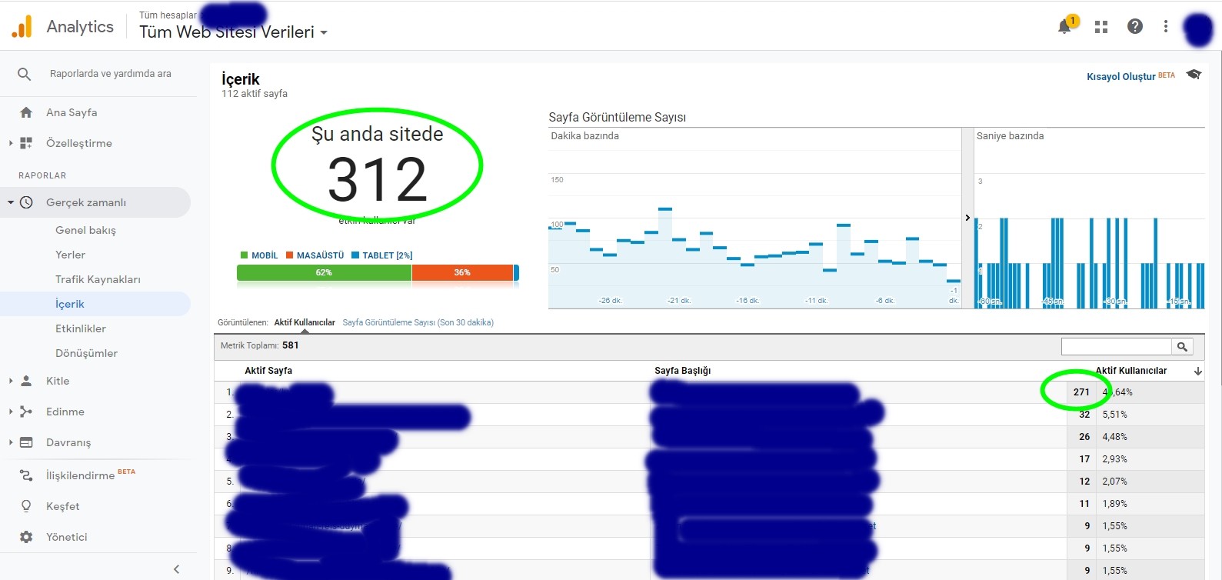Viewport: 1222px width, 580px height.
Task: Collapse the sidebar with the chevron
Action: 176,569
